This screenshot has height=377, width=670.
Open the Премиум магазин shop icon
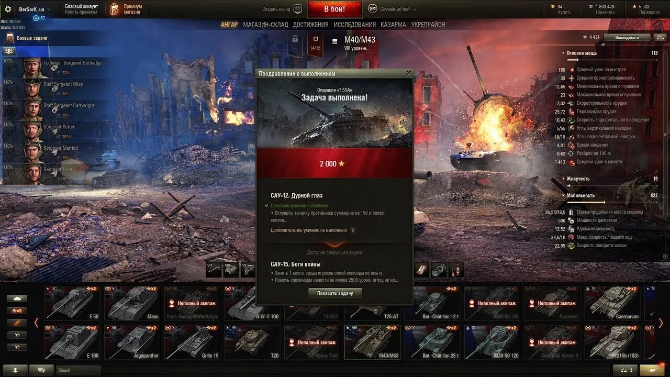115,9
